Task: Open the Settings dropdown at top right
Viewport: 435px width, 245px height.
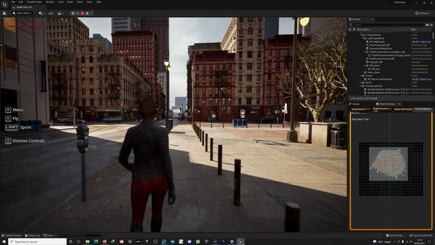Action: (x=423, y=13)
